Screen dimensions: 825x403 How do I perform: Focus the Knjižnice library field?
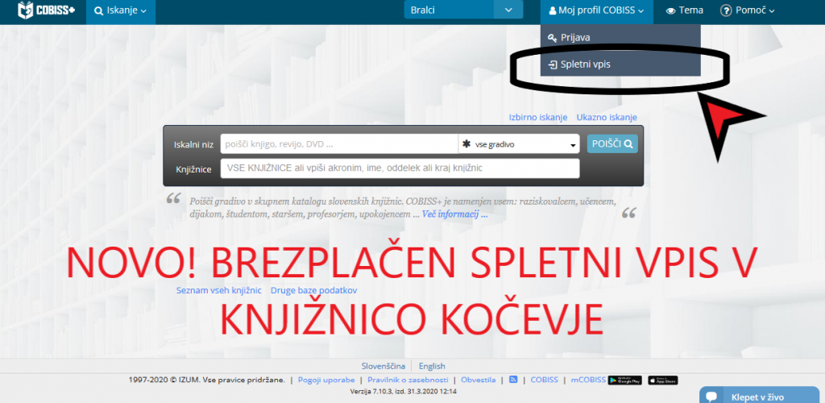(x=400, y=168)
